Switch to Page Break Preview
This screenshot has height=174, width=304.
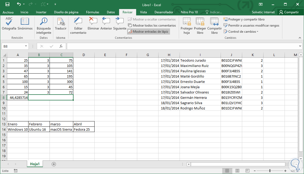click(247, 171)
